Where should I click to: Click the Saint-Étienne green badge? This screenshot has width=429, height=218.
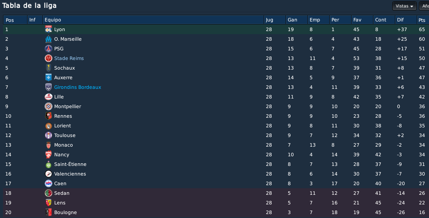click(x=49, y=164)
